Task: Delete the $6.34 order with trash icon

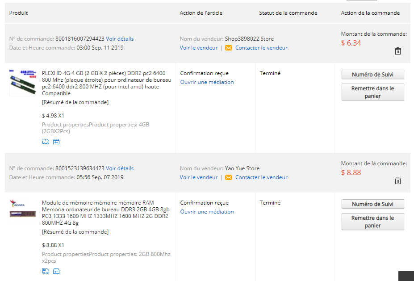Action: pyautogui.click(x=397, y=51)
